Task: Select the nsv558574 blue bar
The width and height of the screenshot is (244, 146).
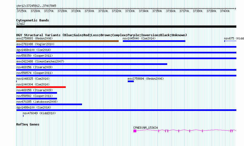Action: pyautogui.click(x=126, y=76)
